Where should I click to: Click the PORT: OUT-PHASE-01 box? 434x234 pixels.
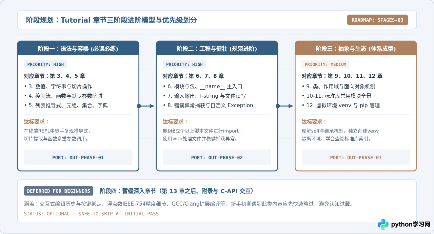(x=78, y=157)
